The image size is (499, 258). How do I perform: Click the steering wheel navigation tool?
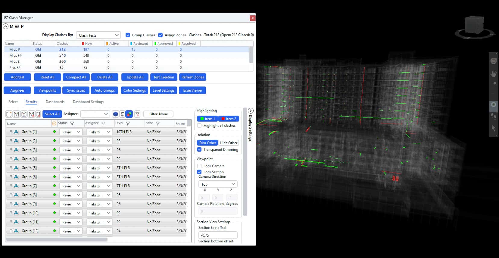(x=493, y=61)
